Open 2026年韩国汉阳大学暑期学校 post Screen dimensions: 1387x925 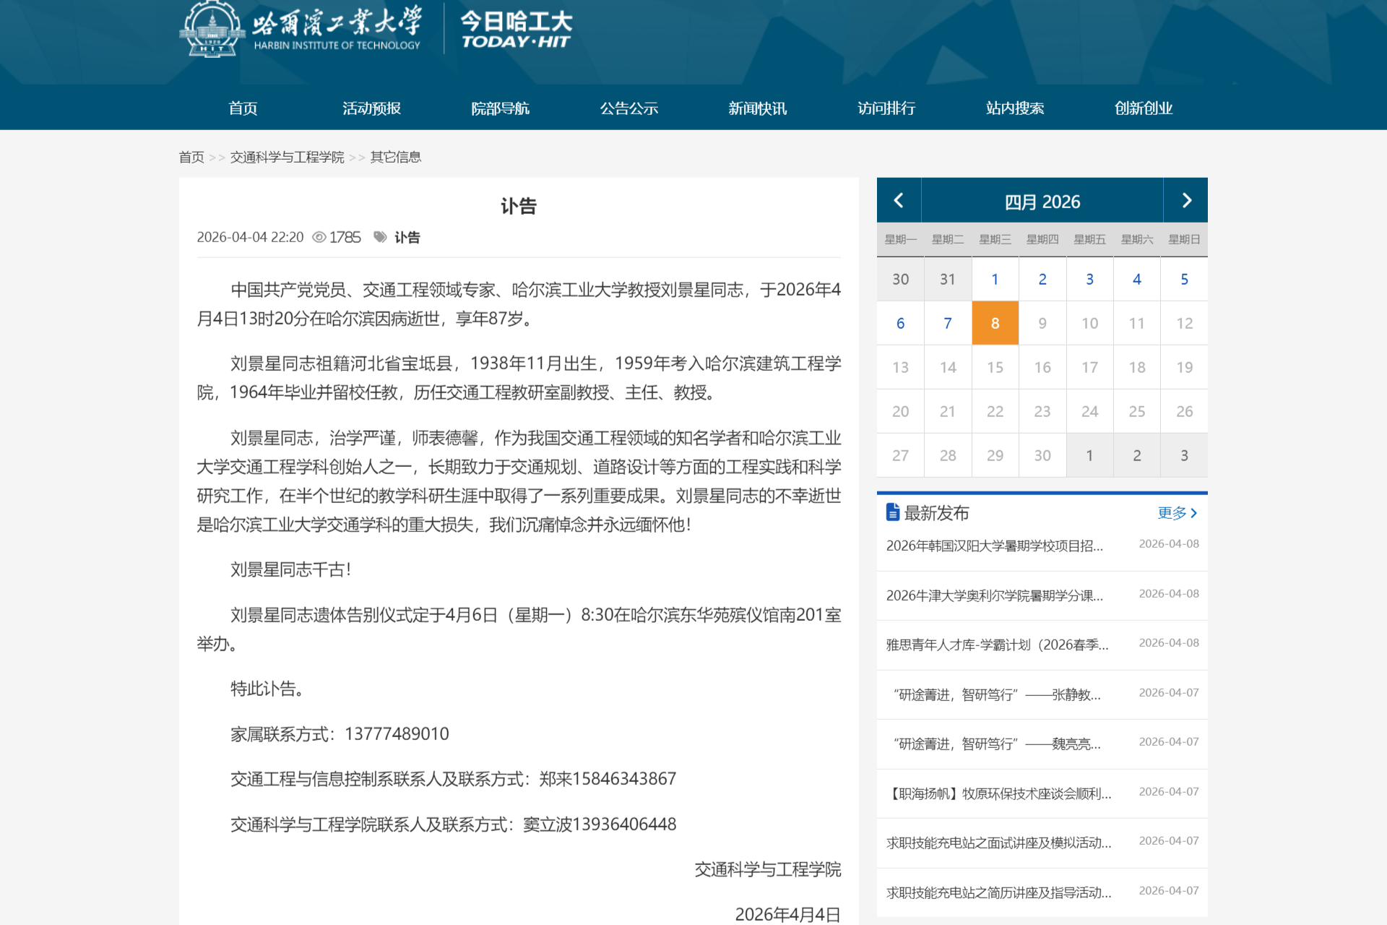tap(994, 546)
